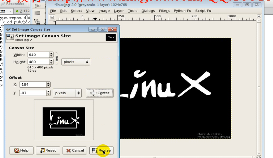This screenshot has width=273, height=158.
Task: Click the Offset Y input field
Action: (x=33, y=93)
